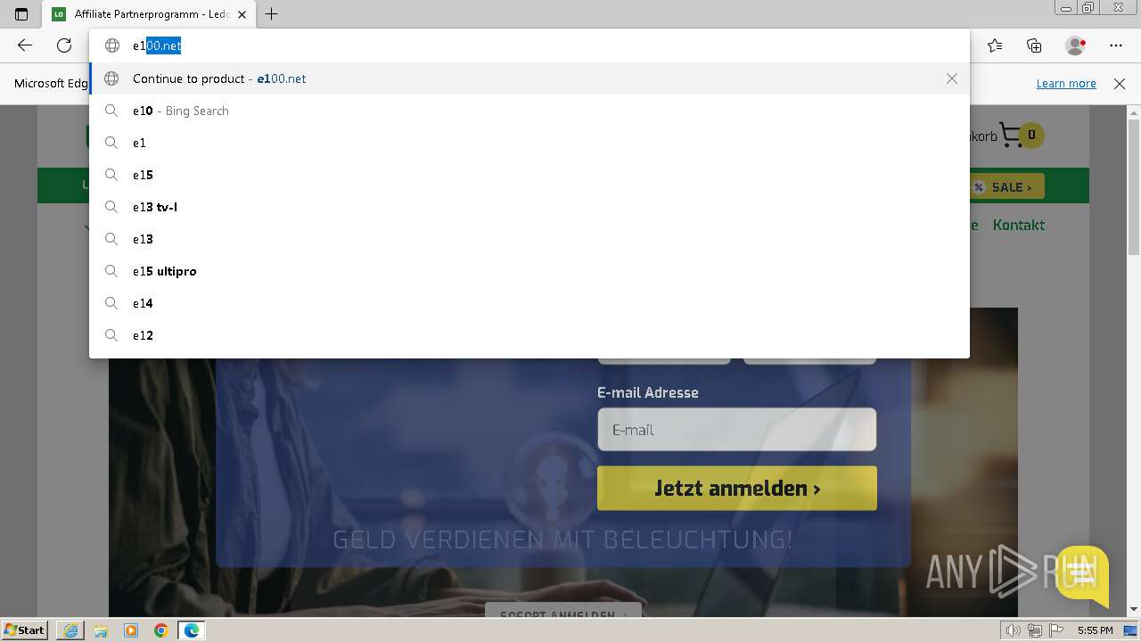Click the E-mail input field
This screenshot has height=642, width=1141.
tap(736, 430)
